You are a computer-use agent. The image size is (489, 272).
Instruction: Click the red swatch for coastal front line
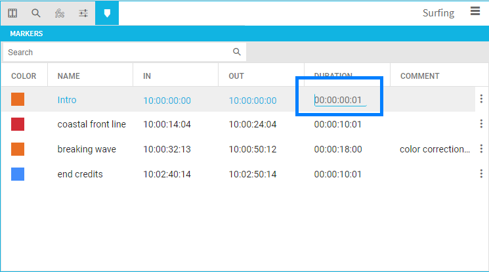(x=18, y=124)
